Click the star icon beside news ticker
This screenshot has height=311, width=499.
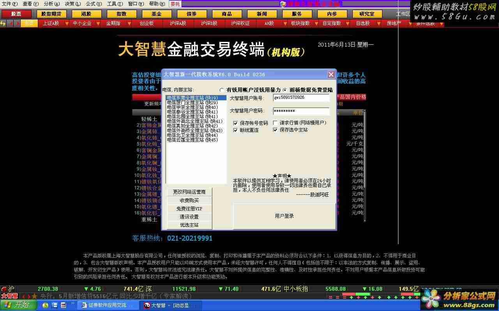pos(34,296)
